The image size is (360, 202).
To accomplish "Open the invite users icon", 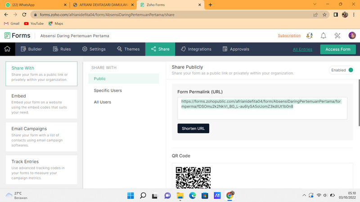I will coord(310,35).
